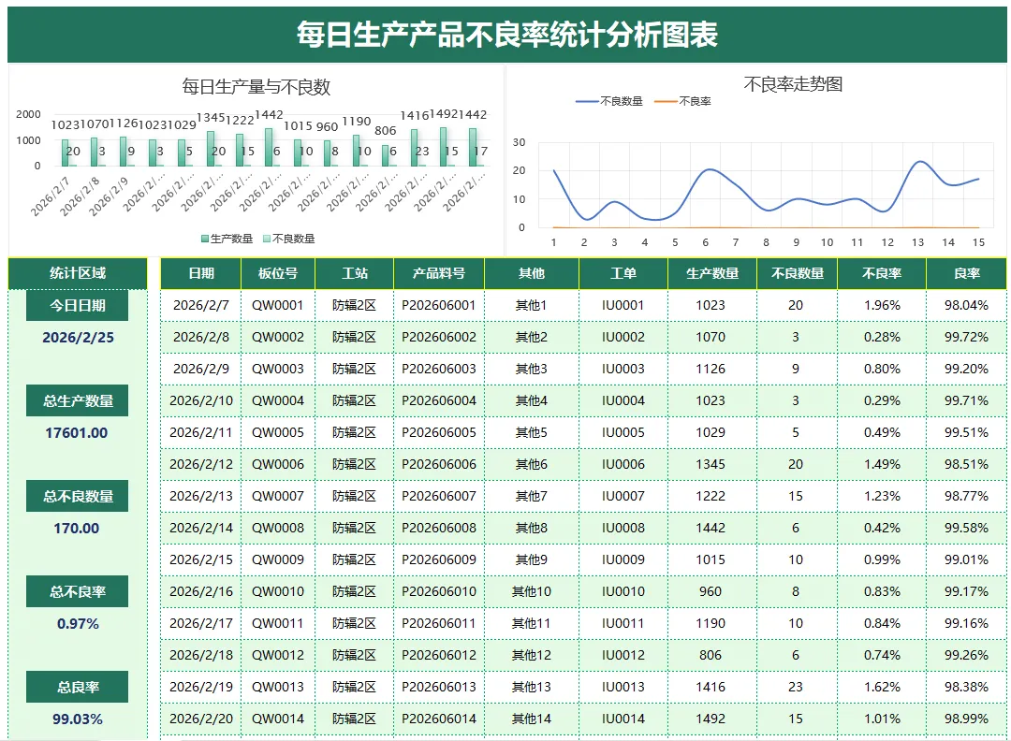Click the production quantity cell 1442
The width and height of the screenshot is (1011, 741).
tap(711, 528)
